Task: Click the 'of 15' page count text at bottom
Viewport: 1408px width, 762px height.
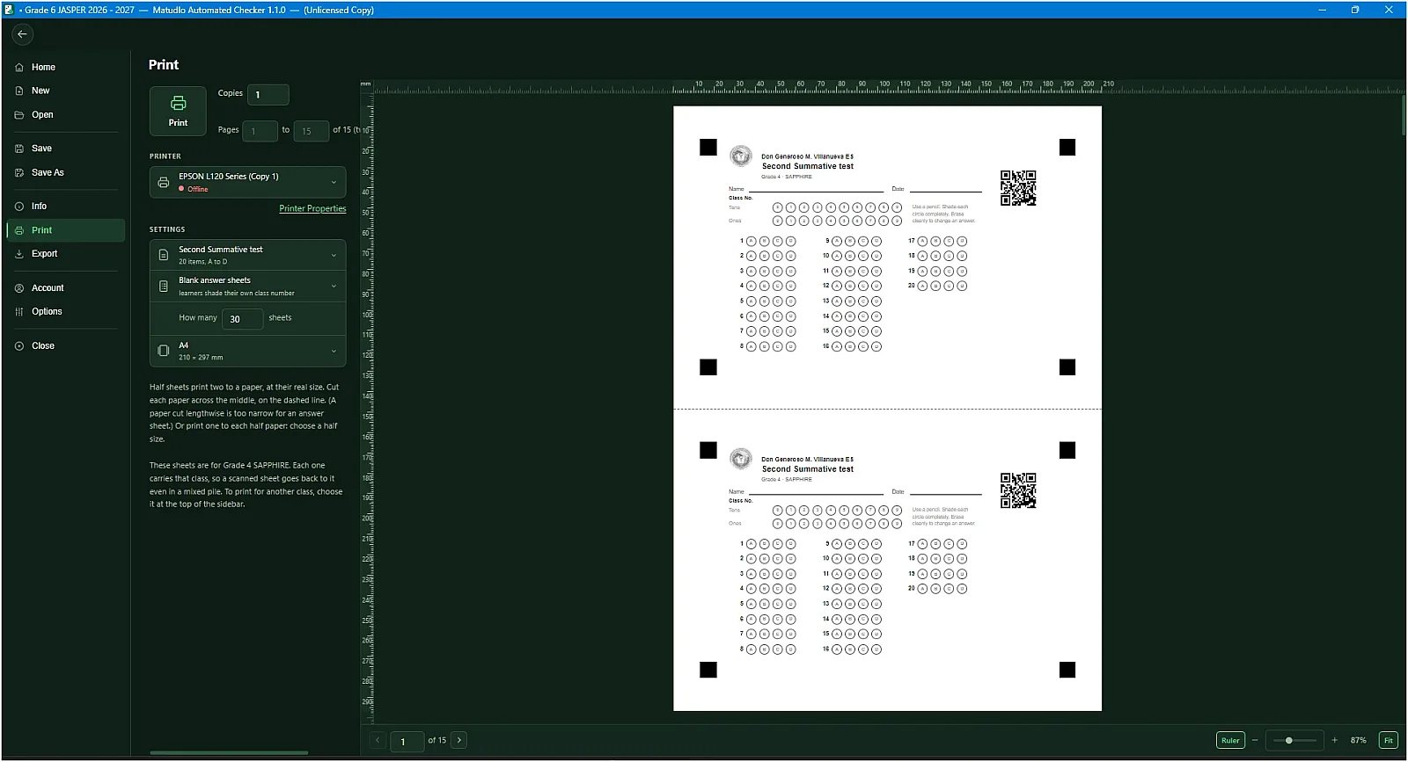Action: (x=437, y=740)
